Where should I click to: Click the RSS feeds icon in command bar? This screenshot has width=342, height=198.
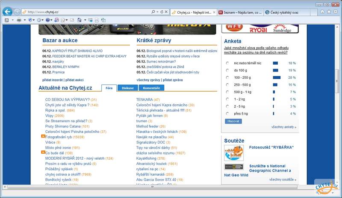pyautogui.click(x=7, y=20)
